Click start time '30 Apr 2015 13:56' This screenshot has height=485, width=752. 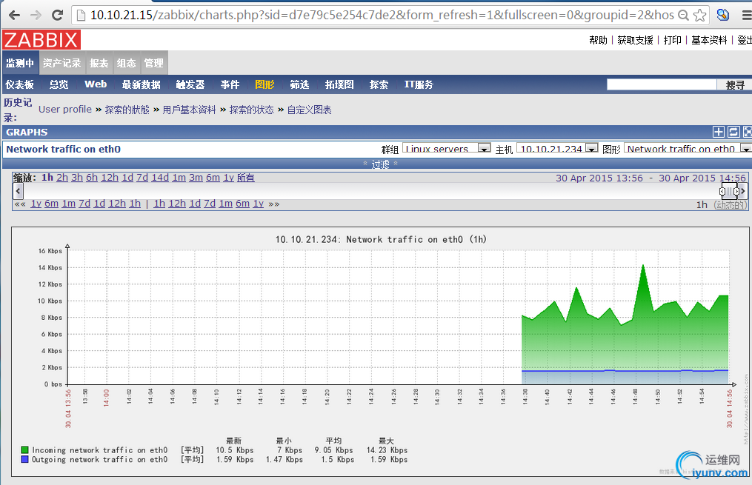[599, 178]
